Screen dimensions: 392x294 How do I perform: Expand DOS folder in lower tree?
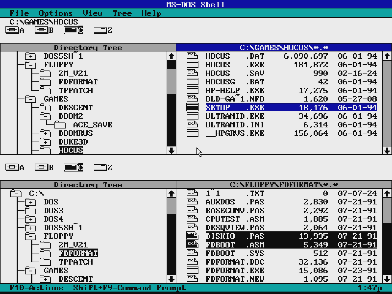pyautogui.click(x=30, y=202)
